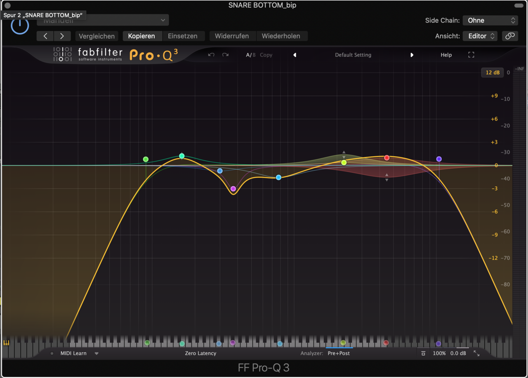Go to previous preset with left triangle
Screen dimensions: 528x378
pyautogui.click(x=295, y=55)
